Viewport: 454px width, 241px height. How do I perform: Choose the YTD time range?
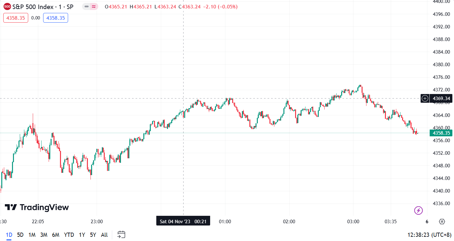69,235
